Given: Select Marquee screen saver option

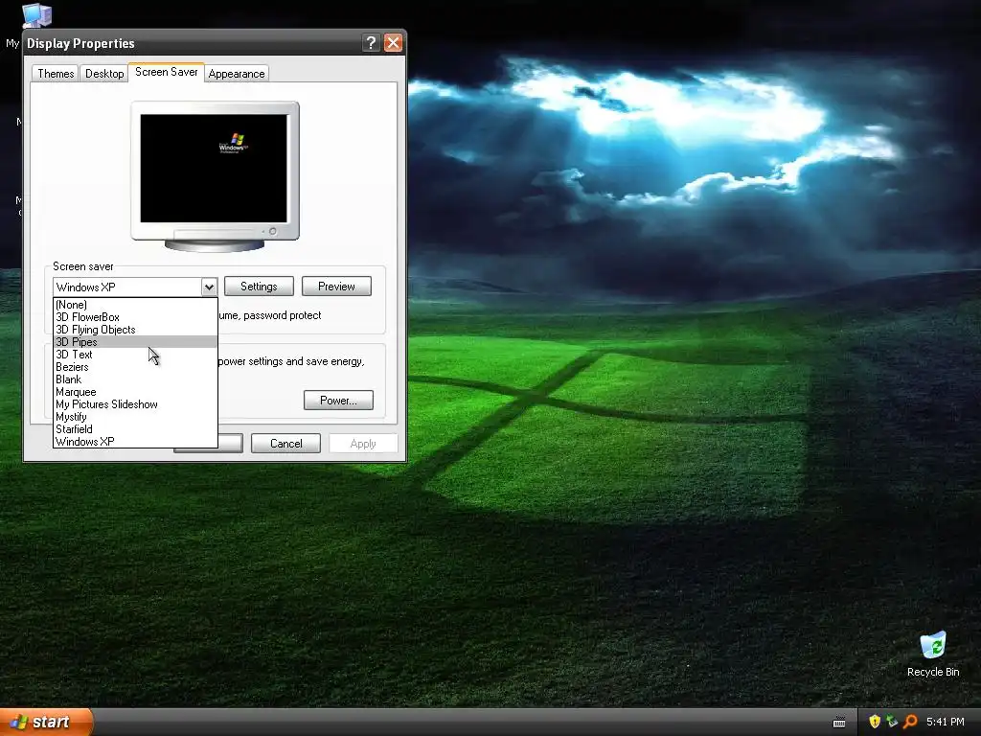Looking at the screenshot, I should point(135,392).
